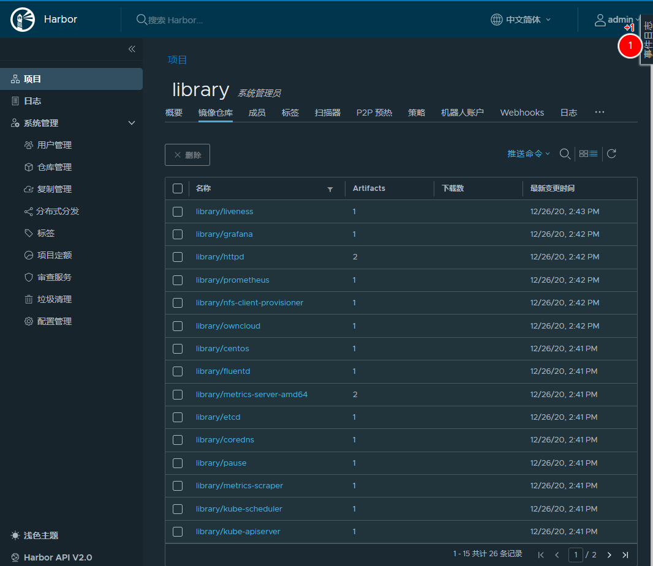Check the library/grafana row

(x=178, y=234)
